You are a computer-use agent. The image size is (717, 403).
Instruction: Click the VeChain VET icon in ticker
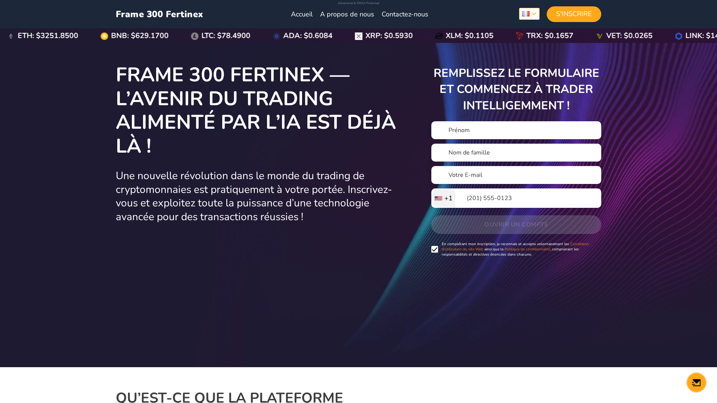tap(599, 36)
